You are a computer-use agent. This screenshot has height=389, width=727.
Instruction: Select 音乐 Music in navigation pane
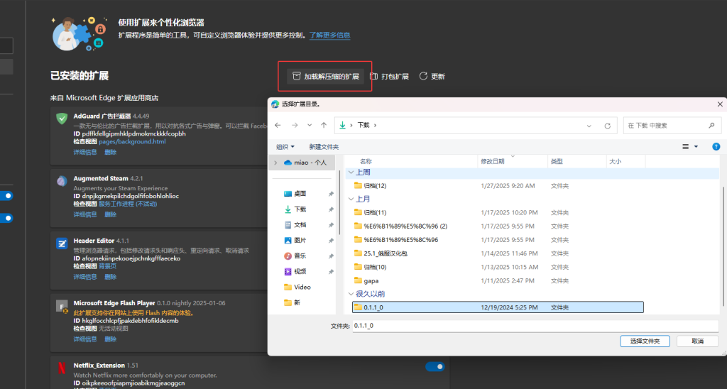[x=300, y=256]
